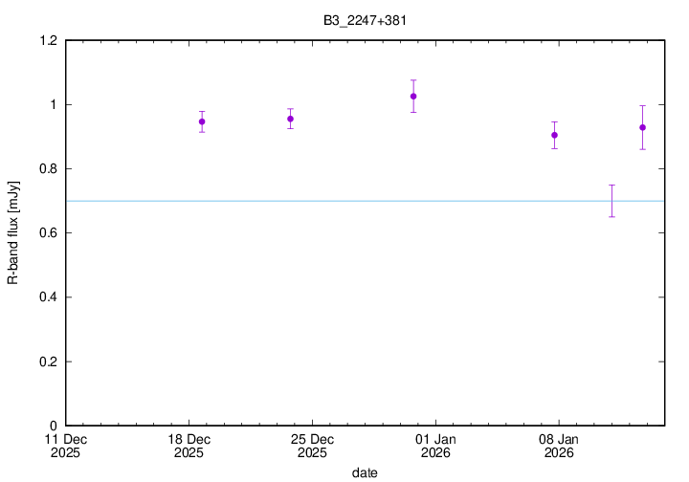The image size is (689, 482).
Task: Click the 'R-band flux [mJy]' y-axis label
Action: coord(13,233)
